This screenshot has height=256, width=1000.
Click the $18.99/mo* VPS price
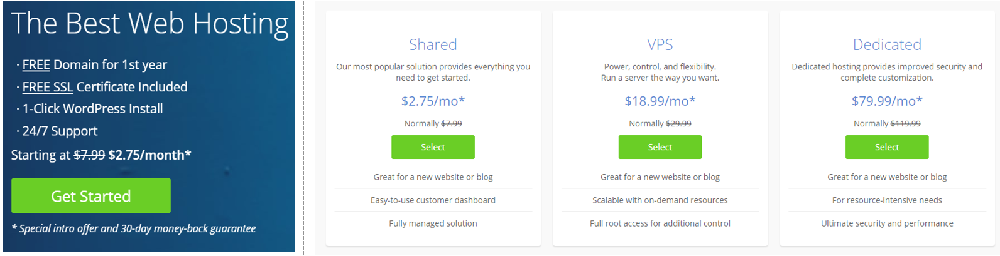pyautogui.click(x=660, y=101)
